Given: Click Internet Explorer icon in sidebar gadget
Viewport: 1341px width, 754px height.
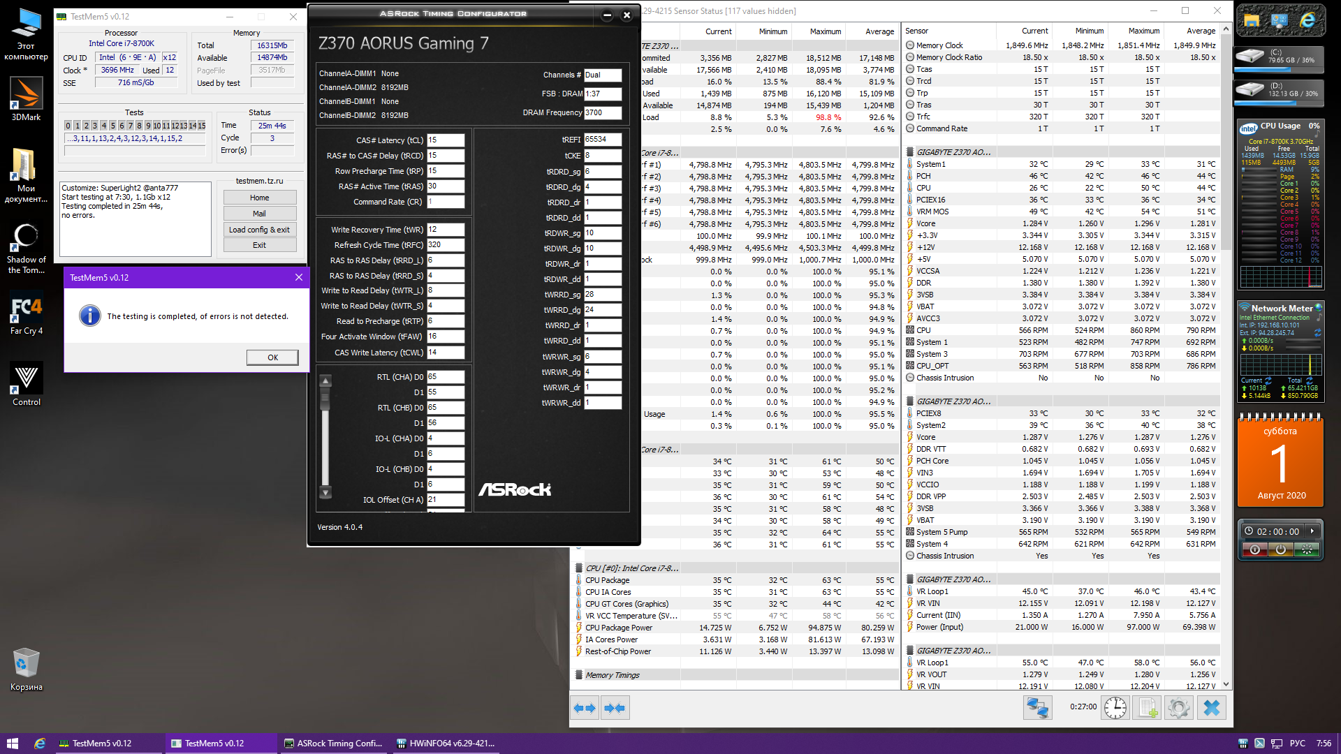Looking at the screenshot, I should [1307, 21].
